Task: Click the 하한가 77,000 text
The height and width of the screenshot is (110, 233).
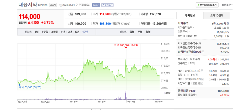Action: pyautogui.click(x=121, y=24)
